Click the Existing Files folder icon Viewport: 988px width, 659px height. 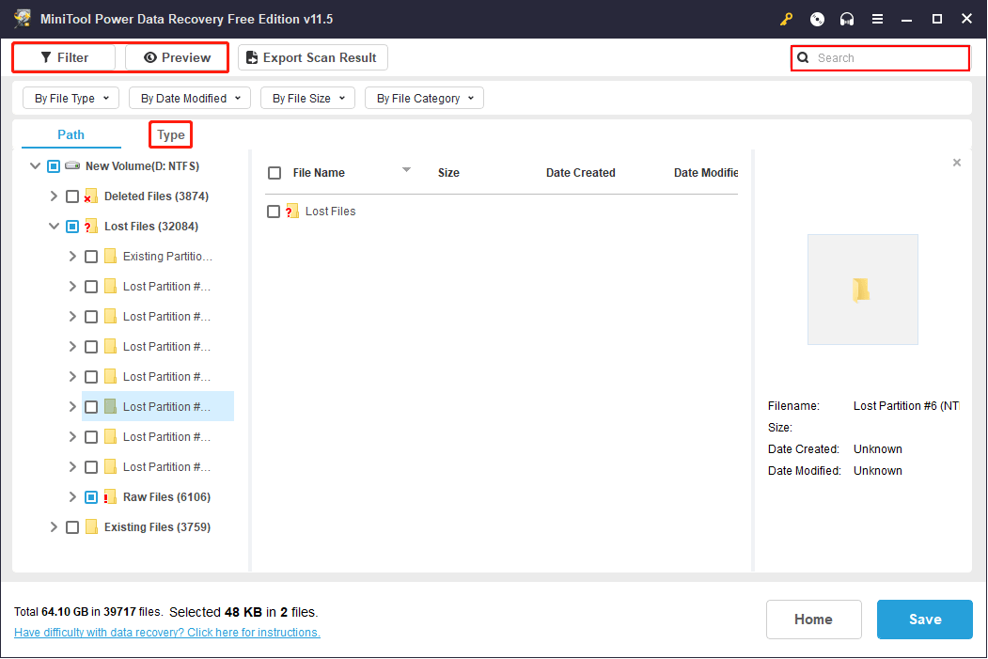[x=91, y=526]
